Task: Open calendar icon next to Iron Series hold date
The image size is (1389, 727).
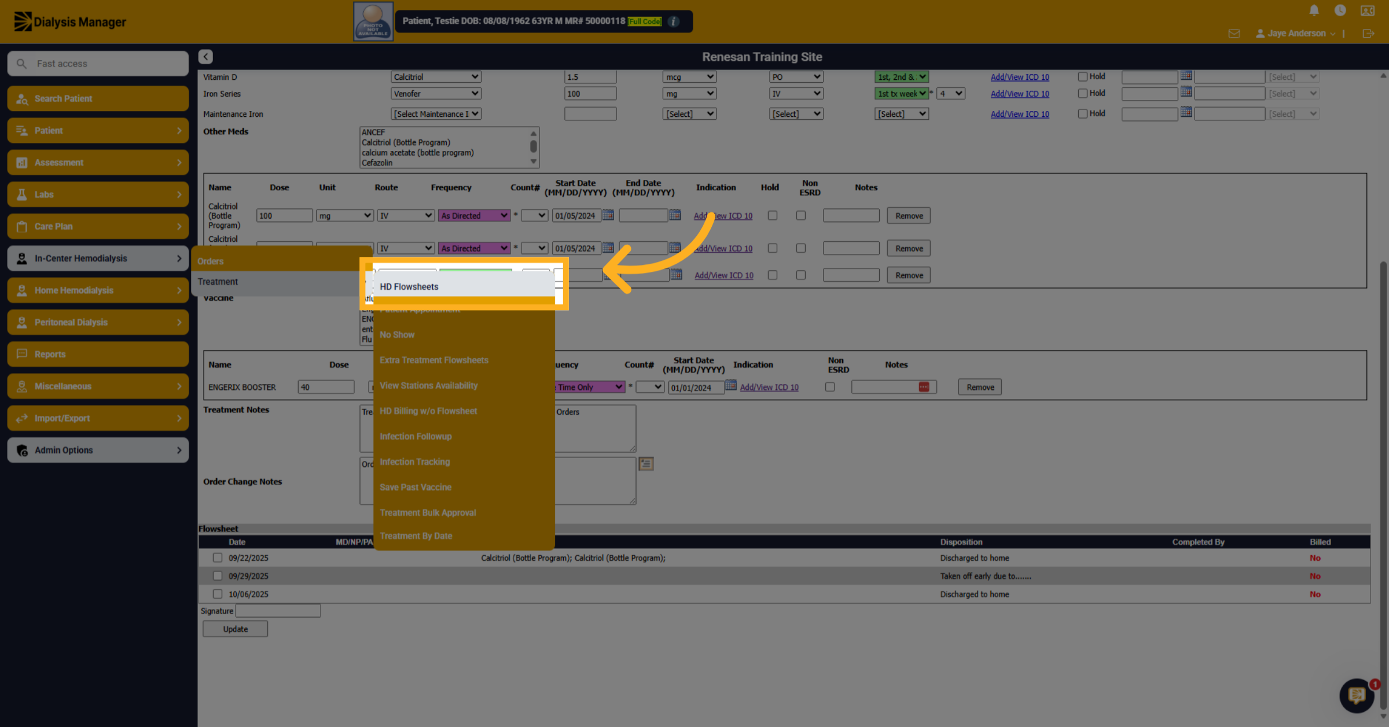Action: [1186, 92]
